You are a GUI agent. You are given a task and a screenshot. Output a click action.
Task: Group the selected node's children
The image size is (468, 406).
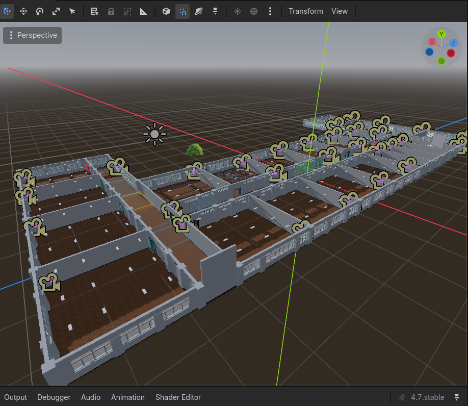coord(127,11)
